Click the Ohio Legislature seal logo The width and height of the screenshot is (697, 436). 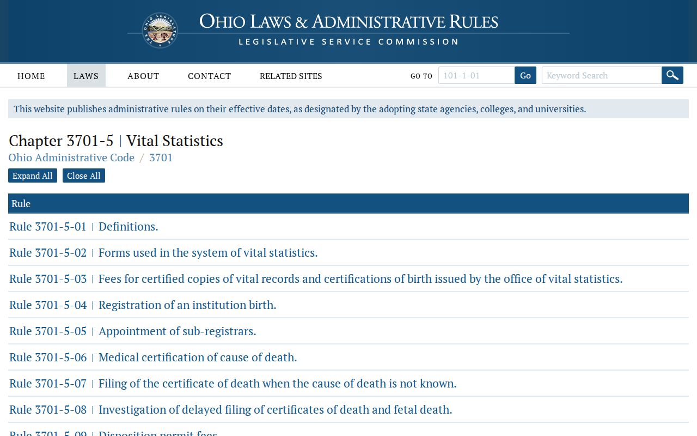[160, 31]
